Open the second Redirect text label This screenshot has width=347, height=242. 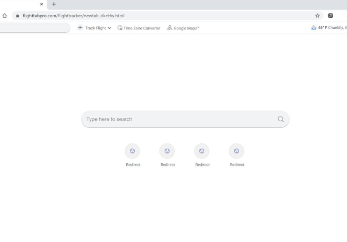point(168,165)
